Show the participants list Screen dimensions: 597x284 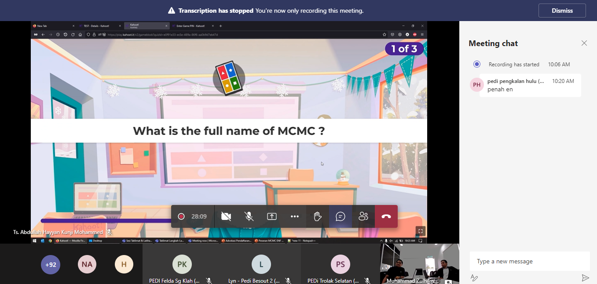pos(363,216)
